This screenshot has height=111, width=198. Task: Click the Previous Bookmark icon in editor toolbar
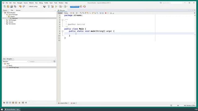pos(93,13)
